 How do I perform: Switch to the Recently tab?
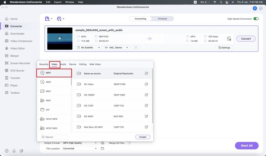44,64
